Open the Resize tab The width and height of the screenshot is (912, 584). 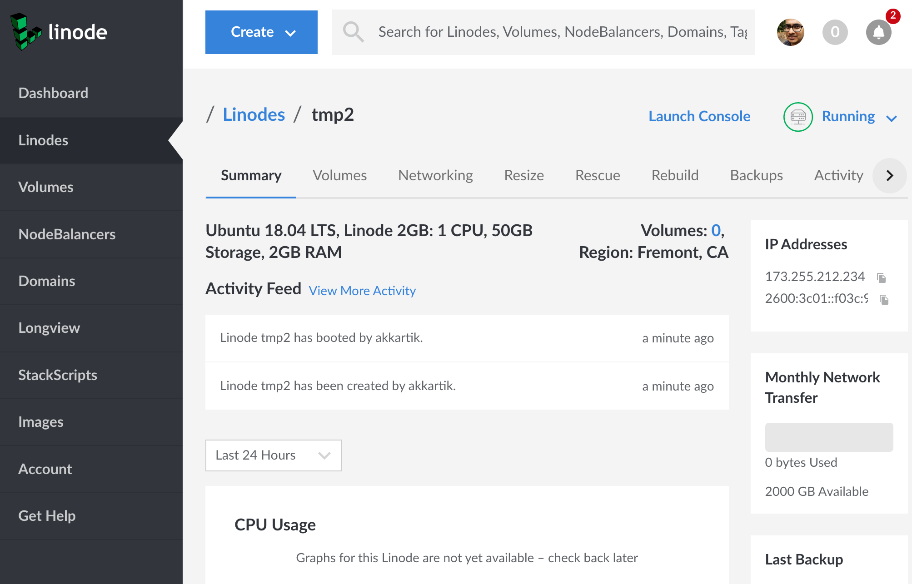tap(524, 175)
